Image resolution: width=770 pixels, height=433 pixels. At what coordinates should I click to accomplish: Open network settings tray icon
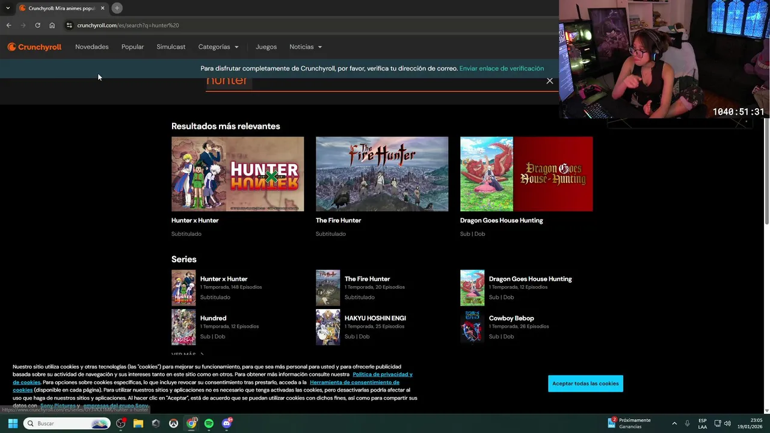717,423
